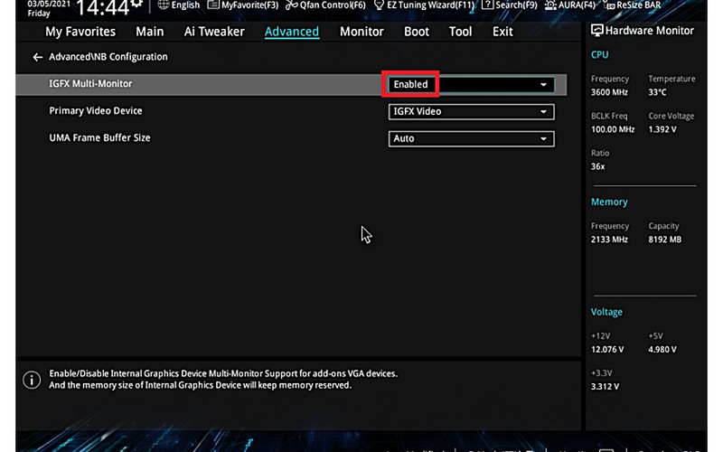The width and height of the screenshot is (723, 452).
Task: Go to the Exit tab
Action: point(502,32)
